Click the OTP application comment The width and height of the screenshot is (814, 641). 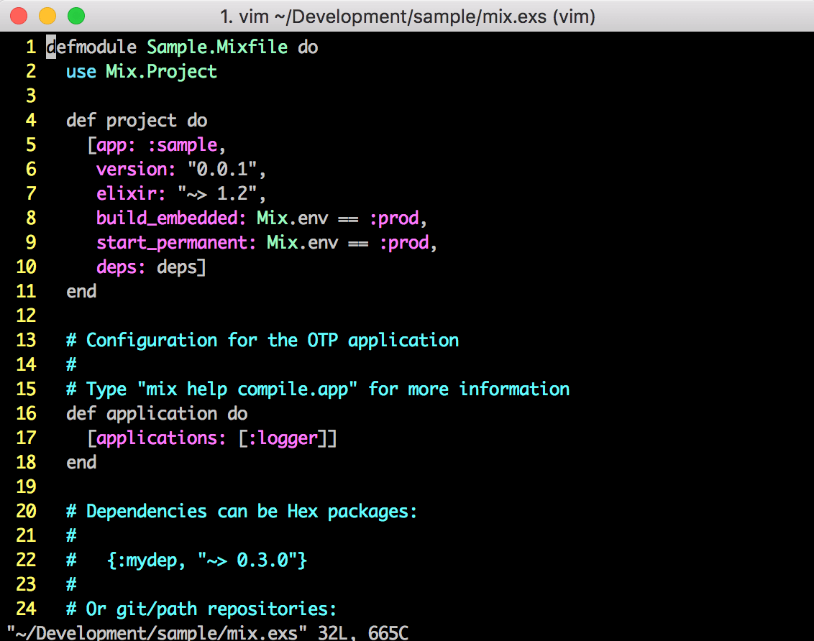click(x=262, y=340)
